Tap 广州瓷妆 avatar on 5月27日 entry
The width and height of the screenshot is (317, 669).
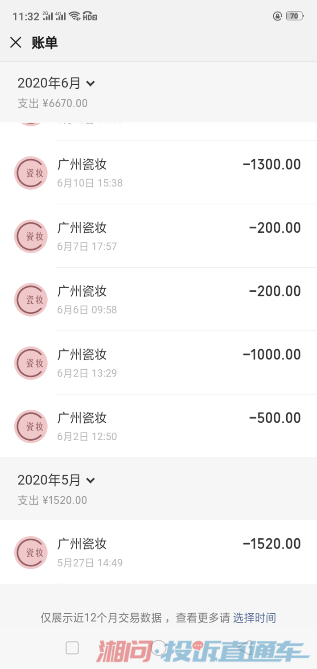(x=31, y=553)
